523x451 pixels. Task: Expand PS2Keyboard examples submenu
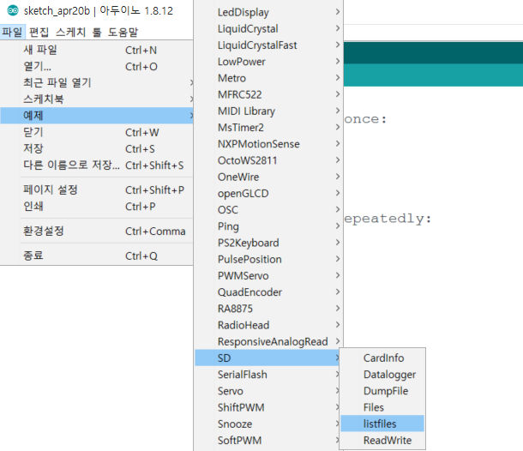coord(268,243)
